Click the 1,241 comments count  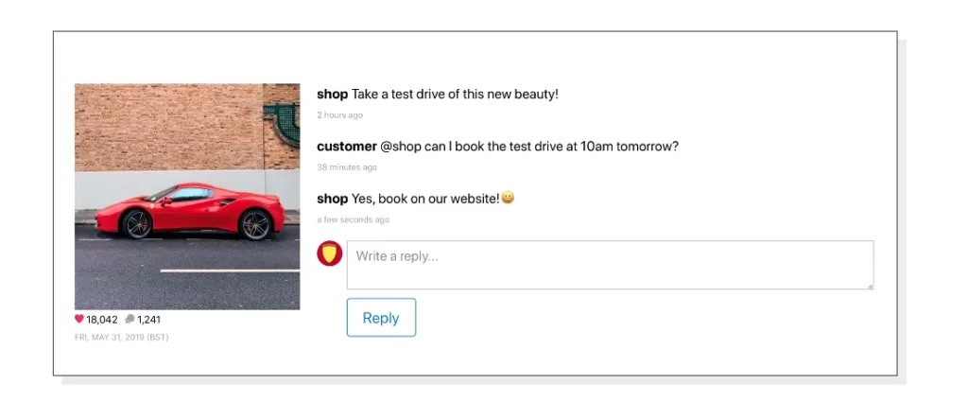[148, 320]
